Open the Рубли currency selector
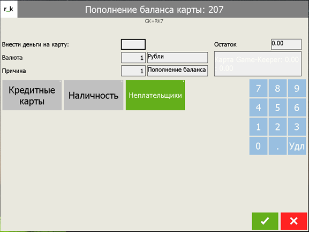This screenshot has height=232, width=309. [x=178, y=57]
